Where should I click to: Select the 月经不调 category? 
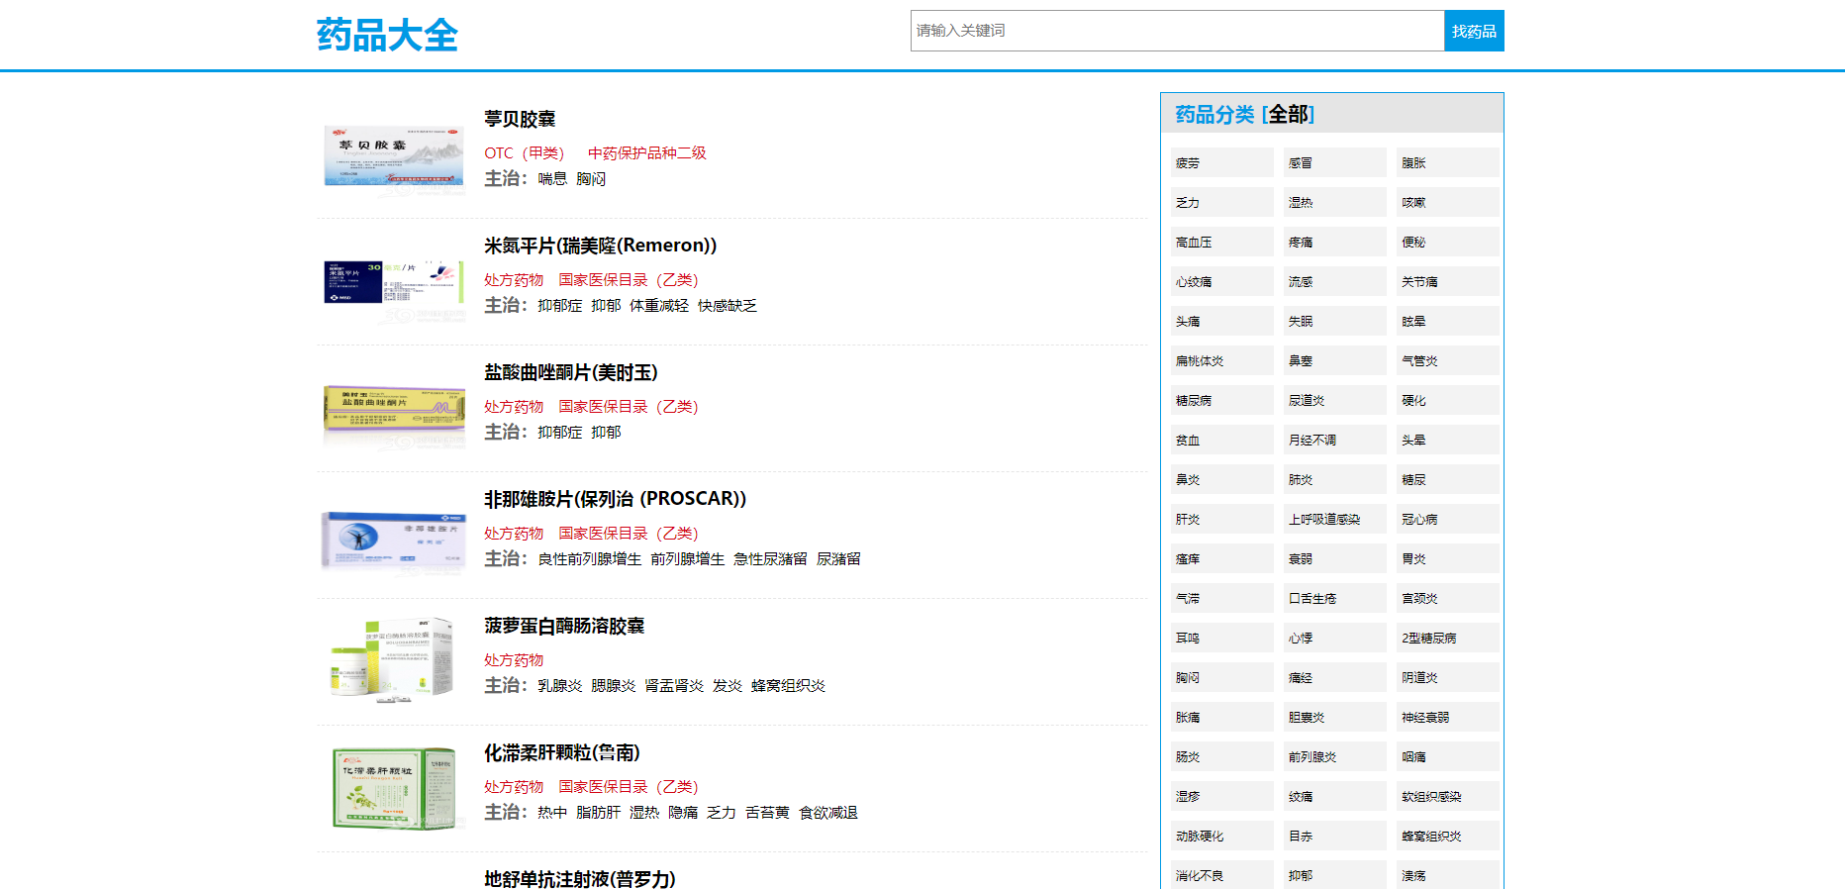coord(1334,441)
